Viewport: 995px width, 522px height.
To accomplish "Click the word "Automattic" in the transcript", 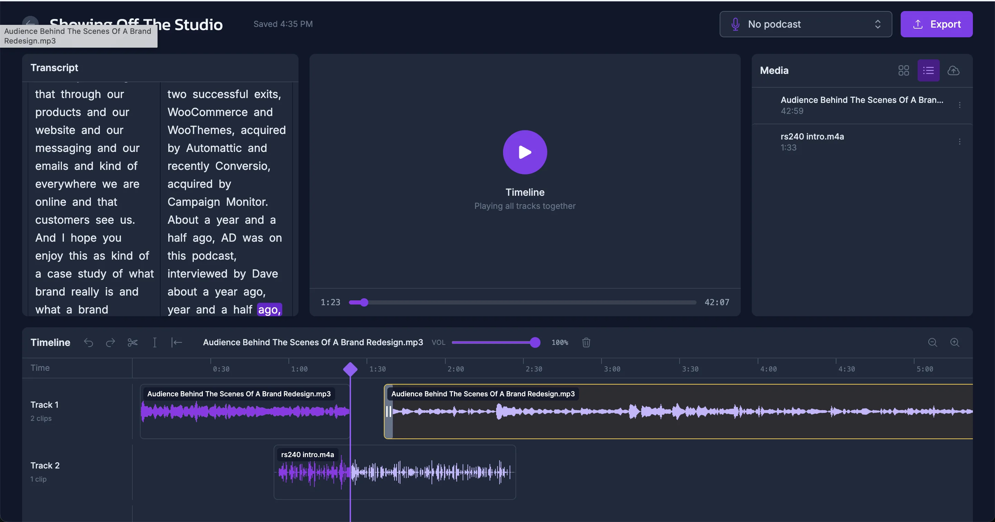I will coord(214,148).
